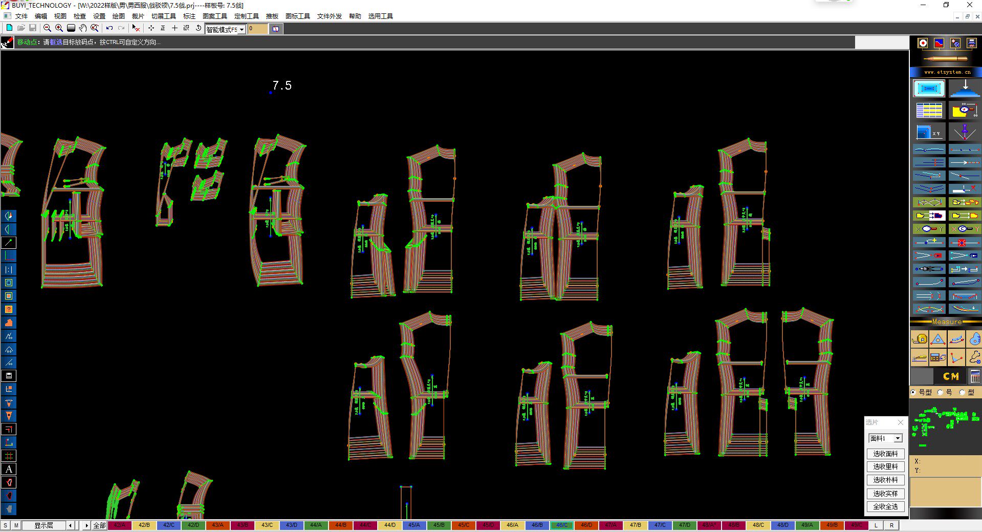Open the 切展工具 menu
982x532 pixels.
164,16
